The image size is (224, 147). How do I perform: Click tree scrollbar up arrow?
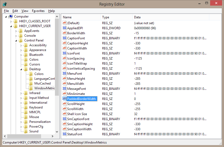click(57, 16)
